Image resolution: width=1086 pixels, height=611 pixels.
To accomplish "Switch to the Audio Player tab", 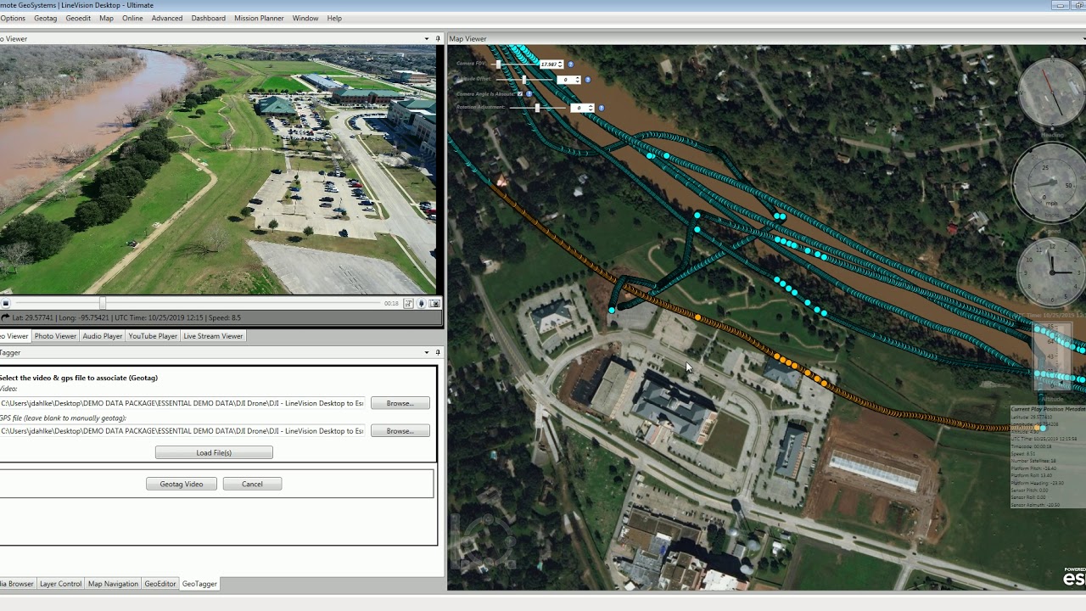I will pyautogui.click(x=103, y=336).
